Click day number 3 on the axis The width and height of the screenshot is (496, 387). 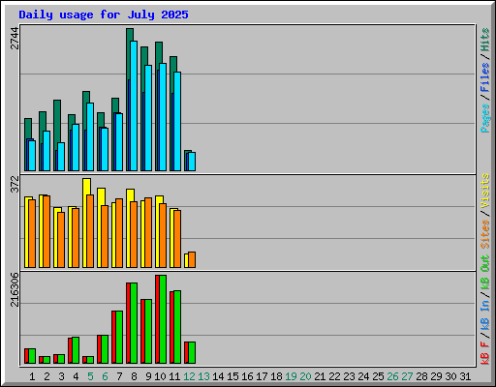click(x=61, y=376)
